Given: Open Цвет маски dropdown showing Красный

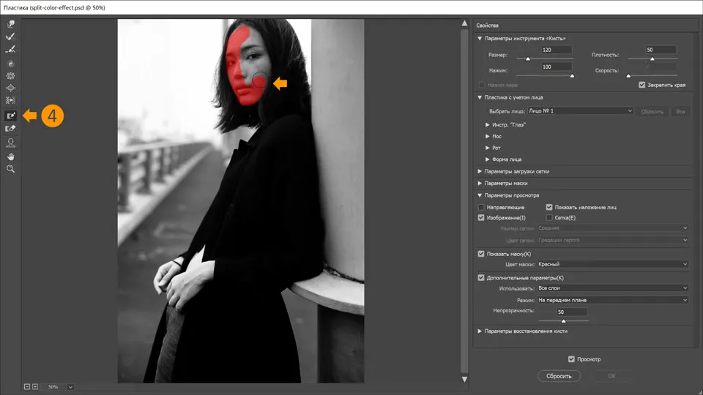Looking at the screenshot, I should click(612, 264).
